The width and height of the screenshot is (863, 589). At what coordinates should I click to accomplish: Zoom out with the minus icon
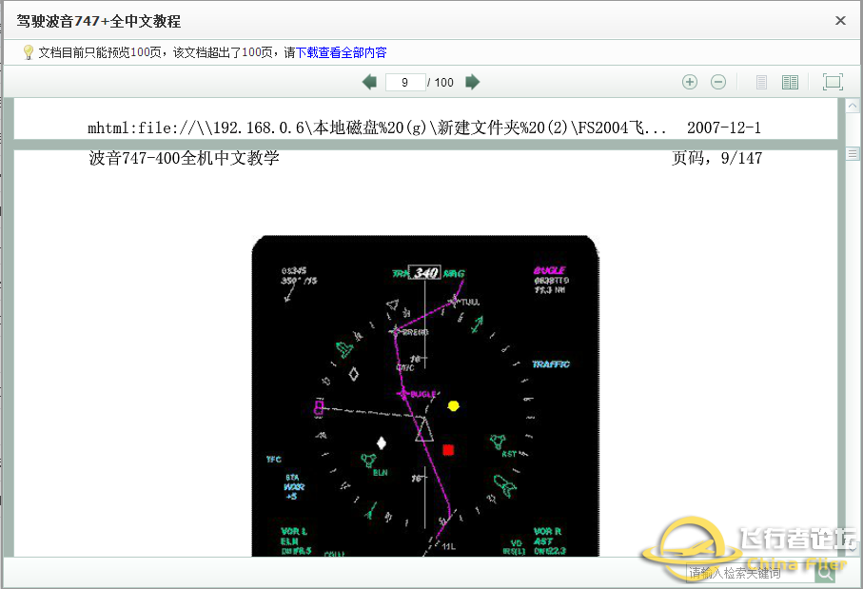click(x=718, y=82)
